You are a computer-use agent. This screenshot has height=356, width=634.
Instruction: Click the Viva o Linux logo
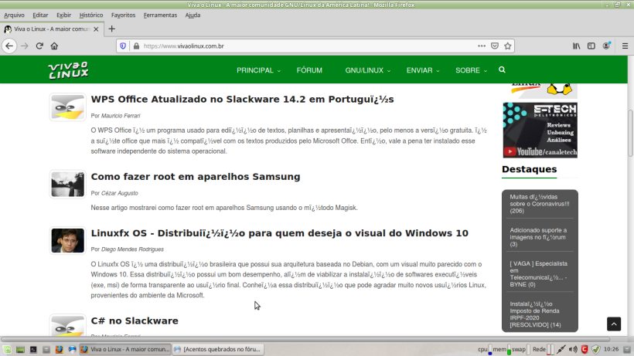[x=68, y=70]
